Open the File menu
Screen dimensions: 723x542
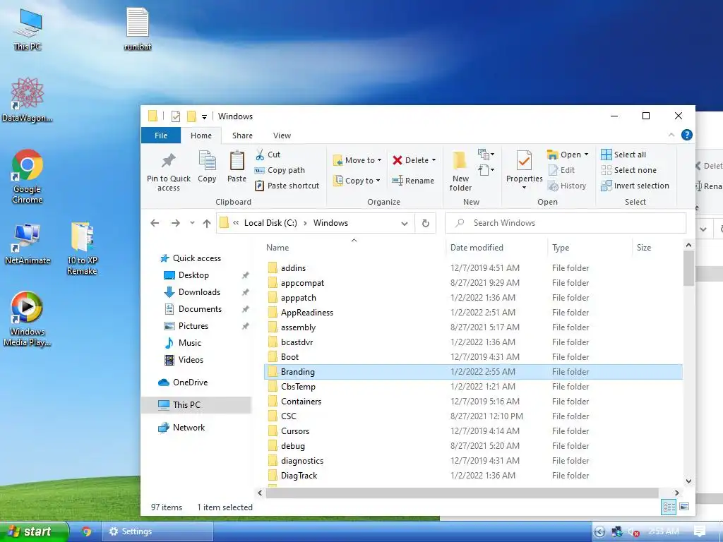(x=161, y=135)
